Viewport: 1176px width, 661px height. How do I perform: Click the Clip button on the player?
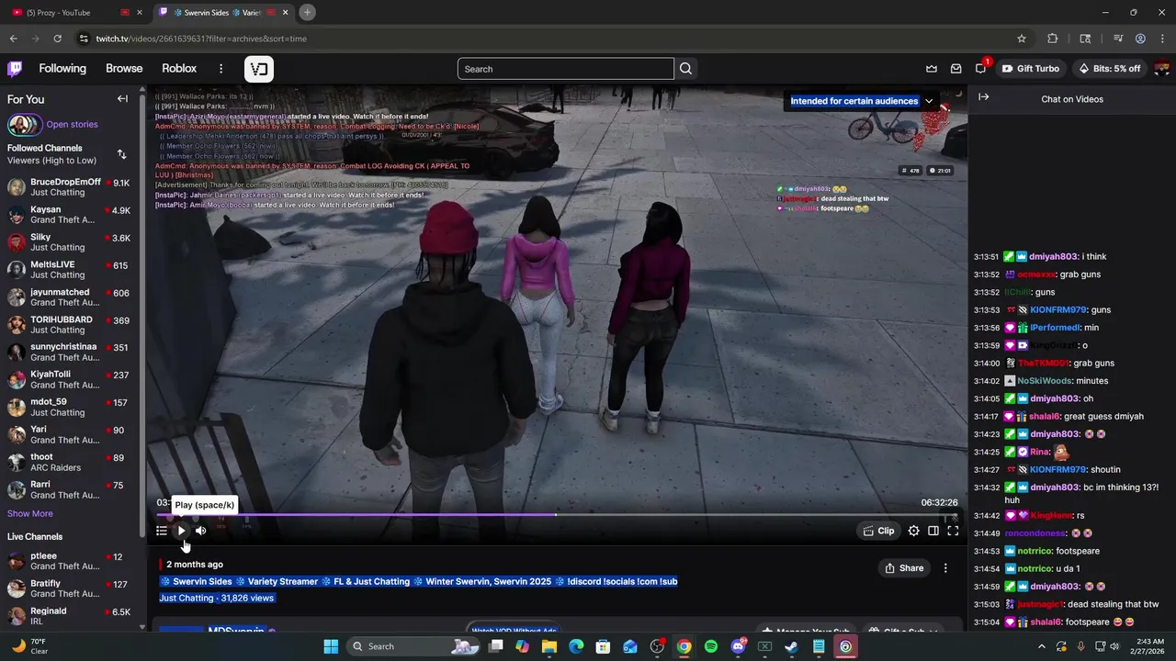point(878,531)
